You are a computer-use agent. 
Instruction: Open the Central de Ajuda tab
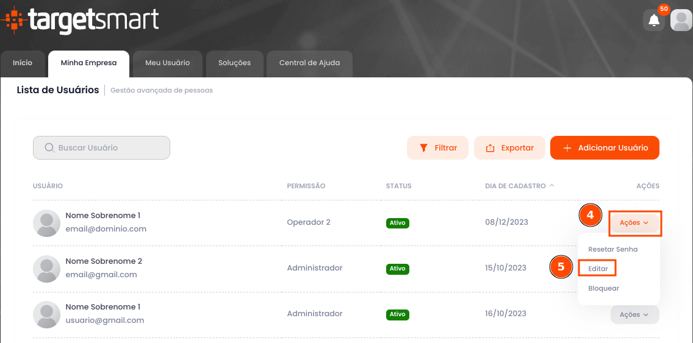[x=309, y=63]
